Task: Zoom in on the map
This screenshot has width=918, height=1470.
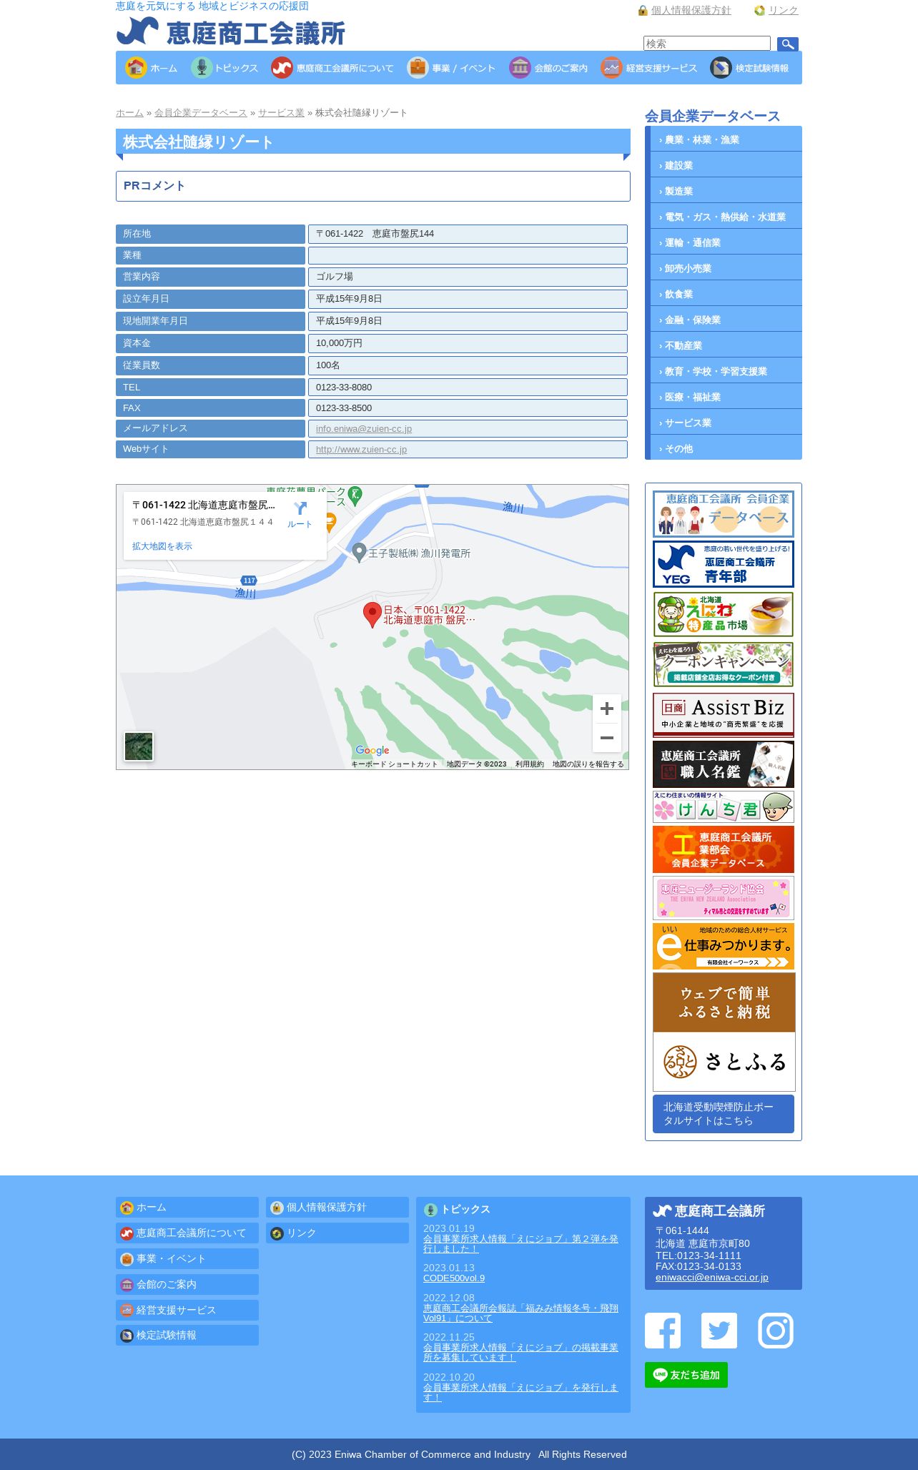Action: (x=607, y=709)
